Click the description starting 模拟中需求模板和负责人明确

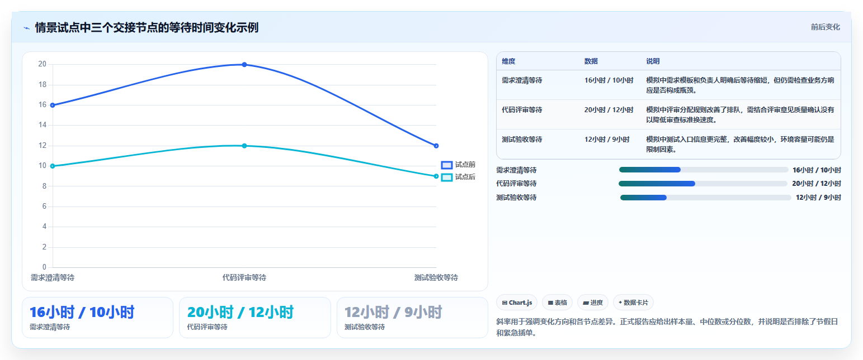point(740,85)
